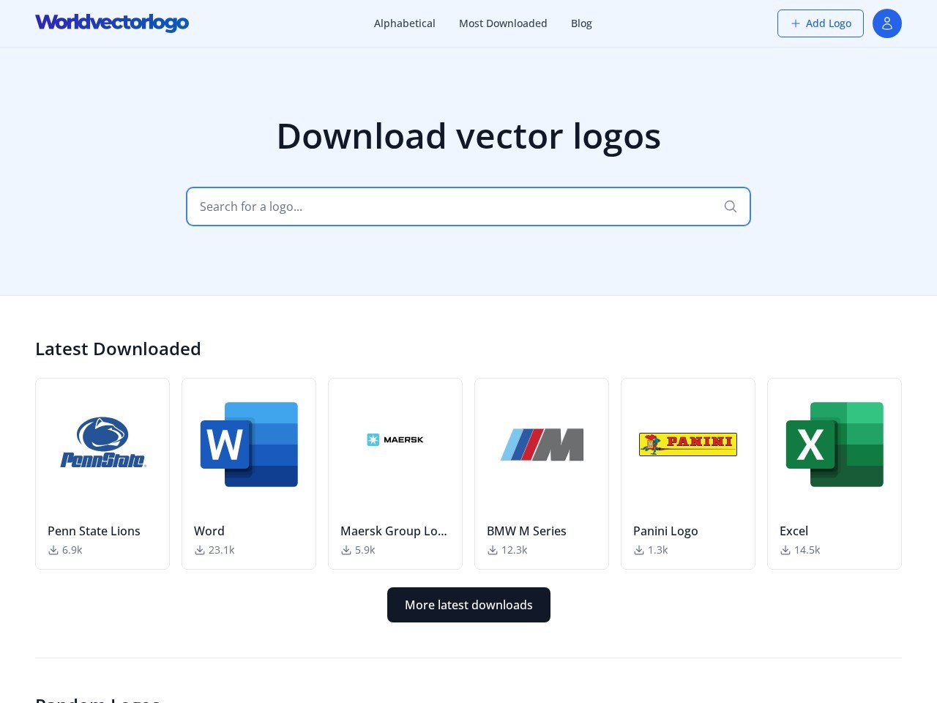The image size is (937, 703).
Task: Open the Blog link
Action: (x=581, y=23)
